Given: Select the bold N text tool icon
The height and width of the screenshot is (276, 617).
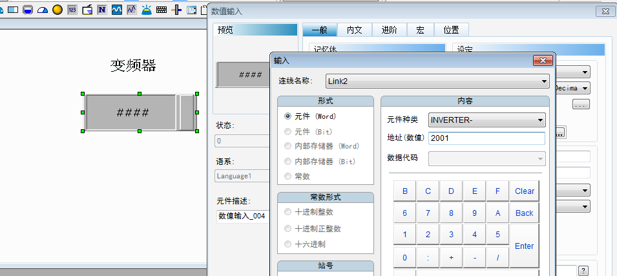Looking at the screenshot, I should point(101,10).
